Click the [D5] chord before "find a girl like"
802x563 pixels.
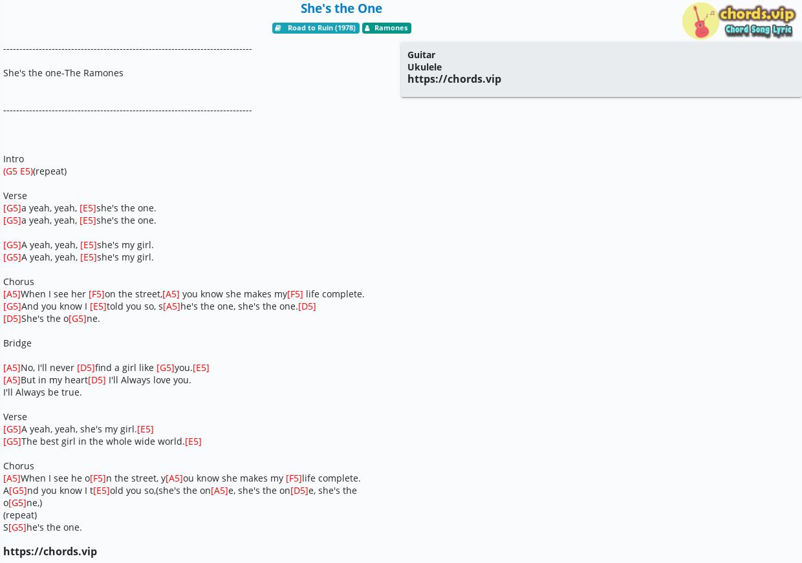click(86, 368)
